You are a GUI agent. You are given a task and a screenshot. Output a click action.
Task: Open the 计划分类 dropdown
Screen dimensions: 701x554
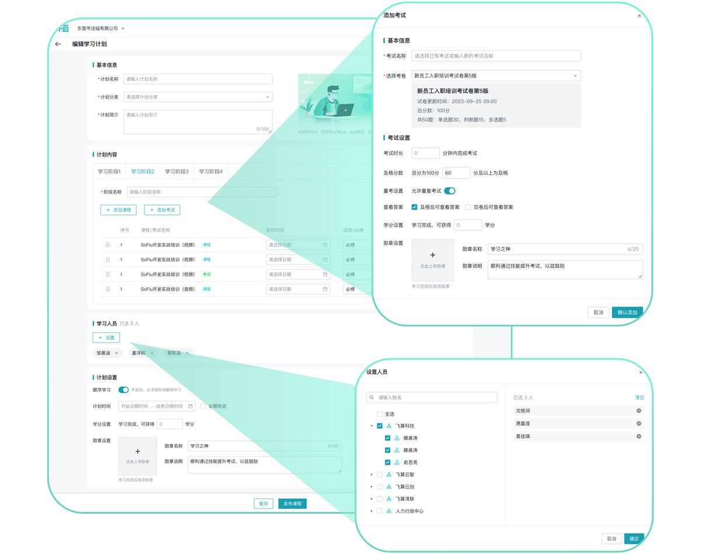(197, 97)
